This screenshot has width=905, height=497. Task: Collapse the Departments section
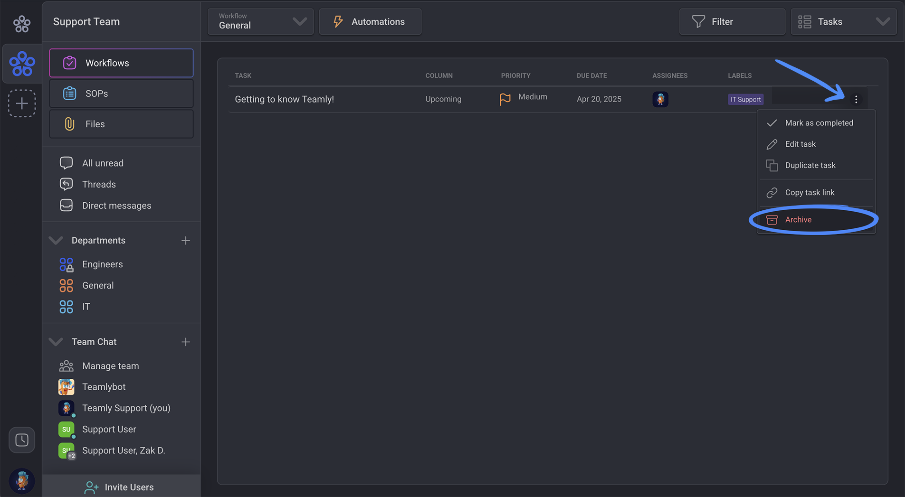tap(56, 241)
